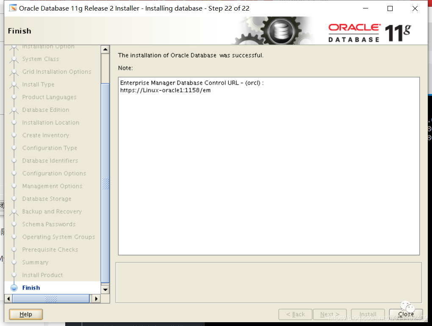
Task: Select the System Class step
Action: [41, 59]
